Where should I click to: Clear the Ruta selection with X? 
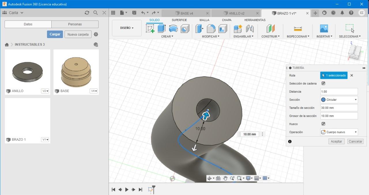[x=352, y=75]
